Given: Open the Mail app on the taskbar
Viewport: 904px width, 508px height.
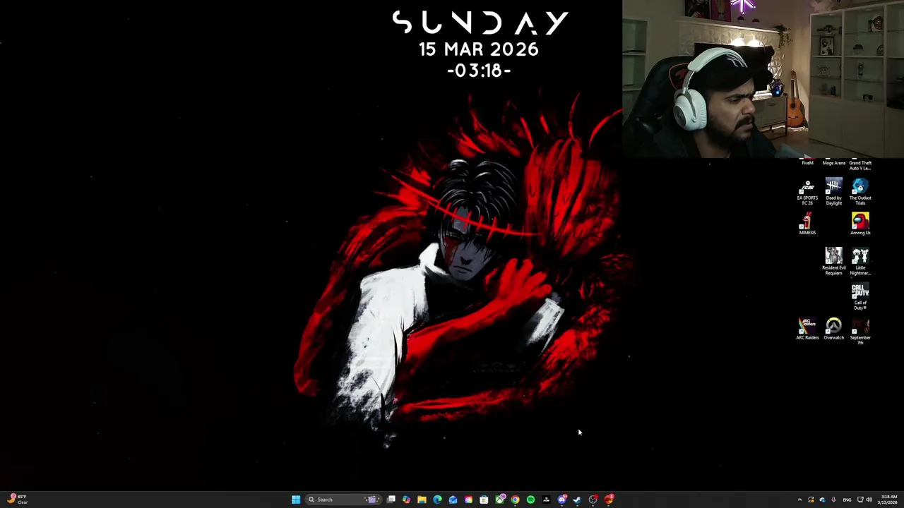Looking at the screenshot, I should (453, 500).
